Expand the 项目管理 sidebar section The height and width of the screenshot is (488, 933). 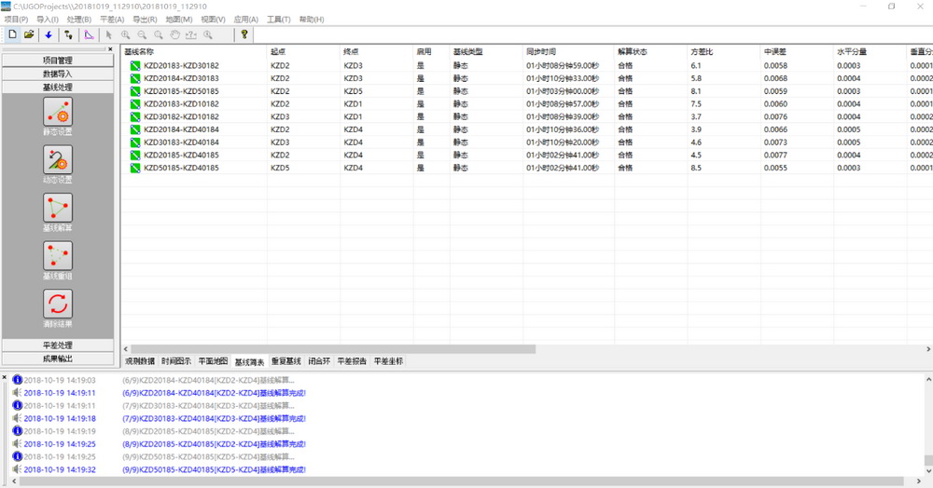click(58, 61)
